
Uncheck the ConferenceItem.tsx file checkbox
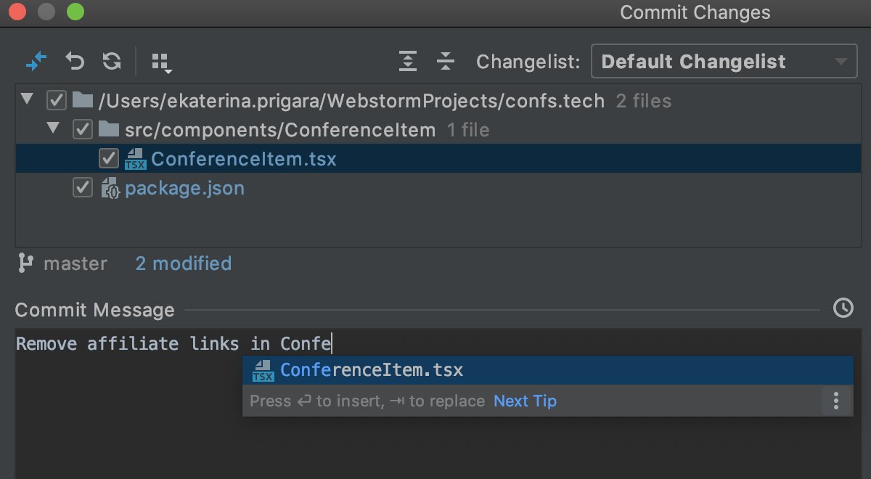pyautogui.click(x=109, y=158)
